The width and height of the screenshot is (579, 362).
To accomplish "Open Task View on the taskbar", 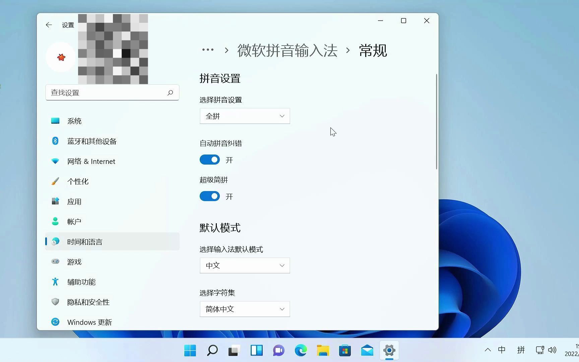I will 234,351.
